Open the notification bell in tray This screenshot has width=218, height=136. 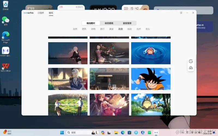point(214,132)
